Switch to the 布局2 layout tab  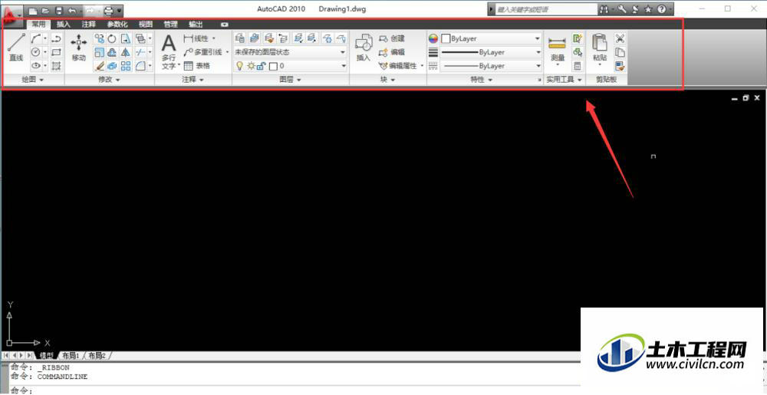pos(97,355)
